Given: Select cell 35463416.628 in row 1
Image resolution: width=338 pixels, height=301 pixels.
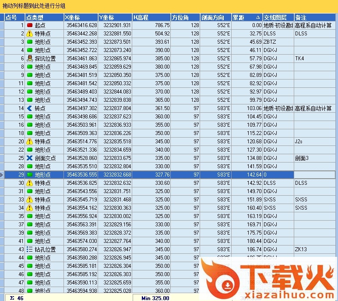Looking at the screenshot, I should click(81, 25).
